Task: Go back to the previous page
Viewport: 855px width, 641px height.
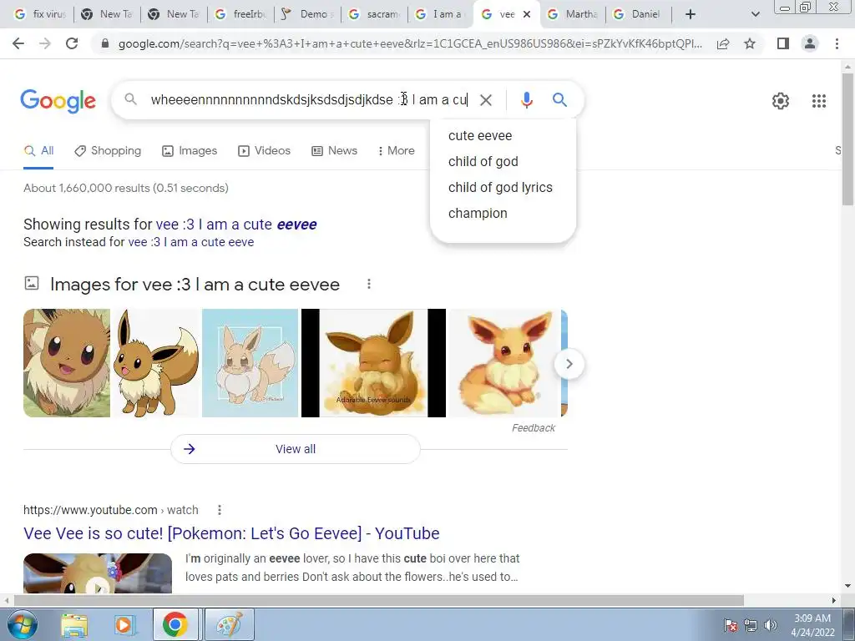Action: tap(18, 43)
